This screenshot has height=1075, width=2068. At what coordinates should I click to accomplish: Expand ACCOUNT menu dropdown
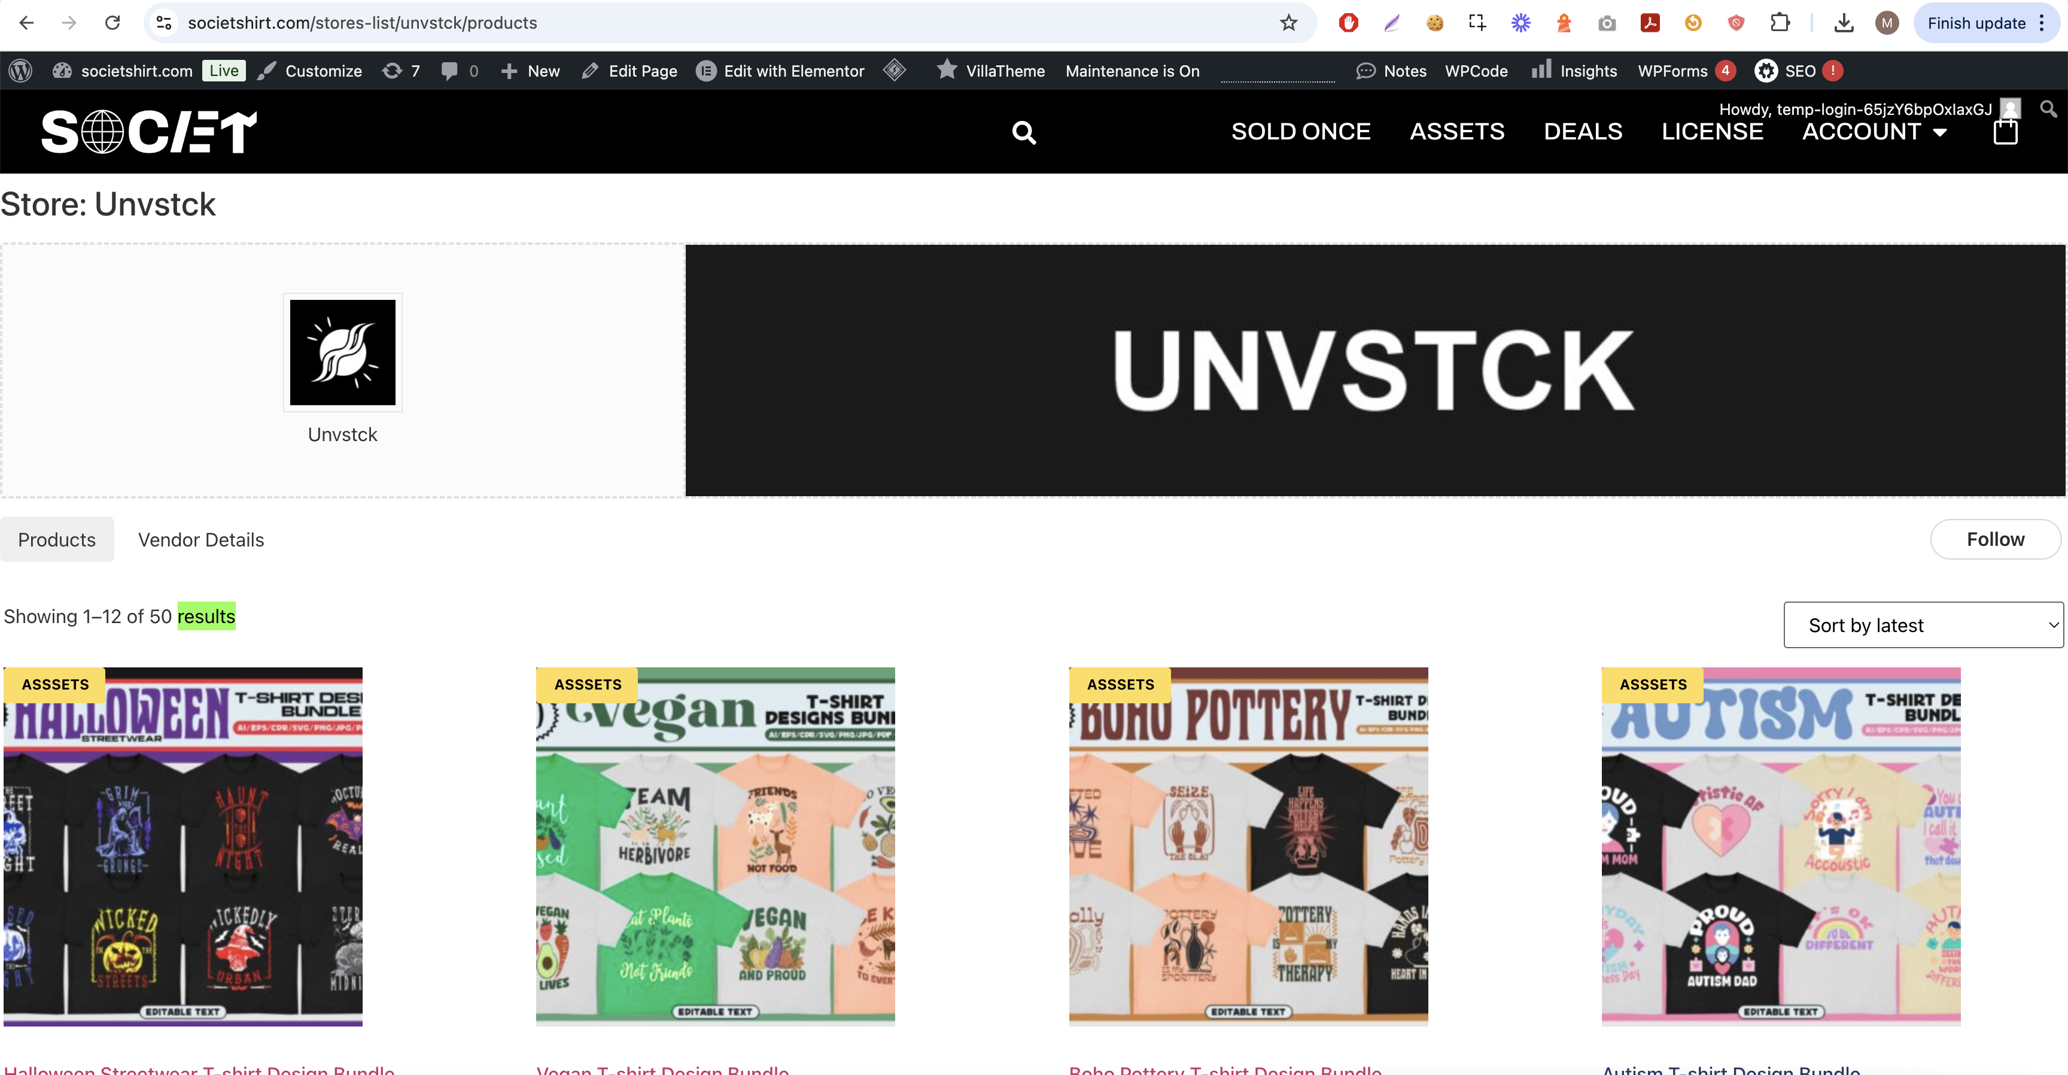tap(1875, 132)
